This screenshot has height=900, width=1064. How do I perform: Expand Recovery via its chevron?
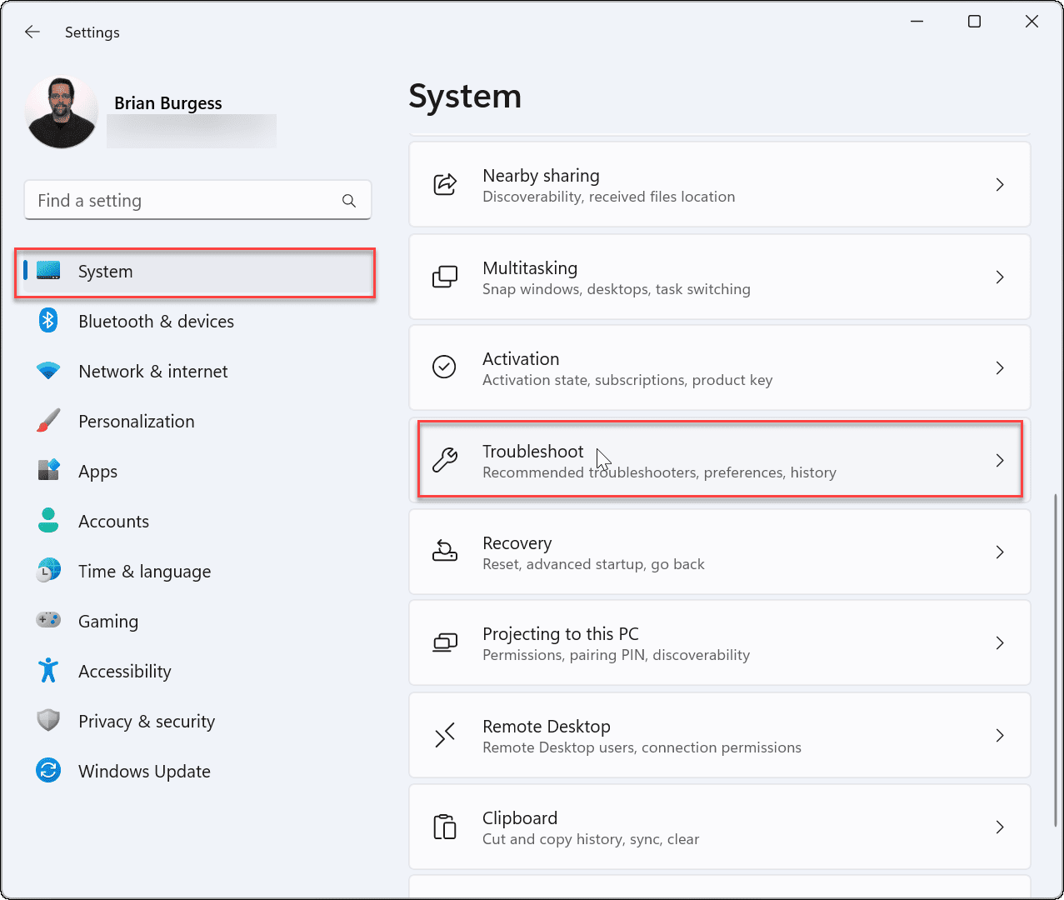coord(1000,552)
